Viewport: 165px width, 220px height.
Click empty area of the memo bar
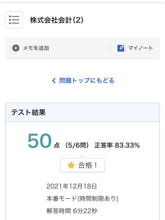click(x=79, y=48)
